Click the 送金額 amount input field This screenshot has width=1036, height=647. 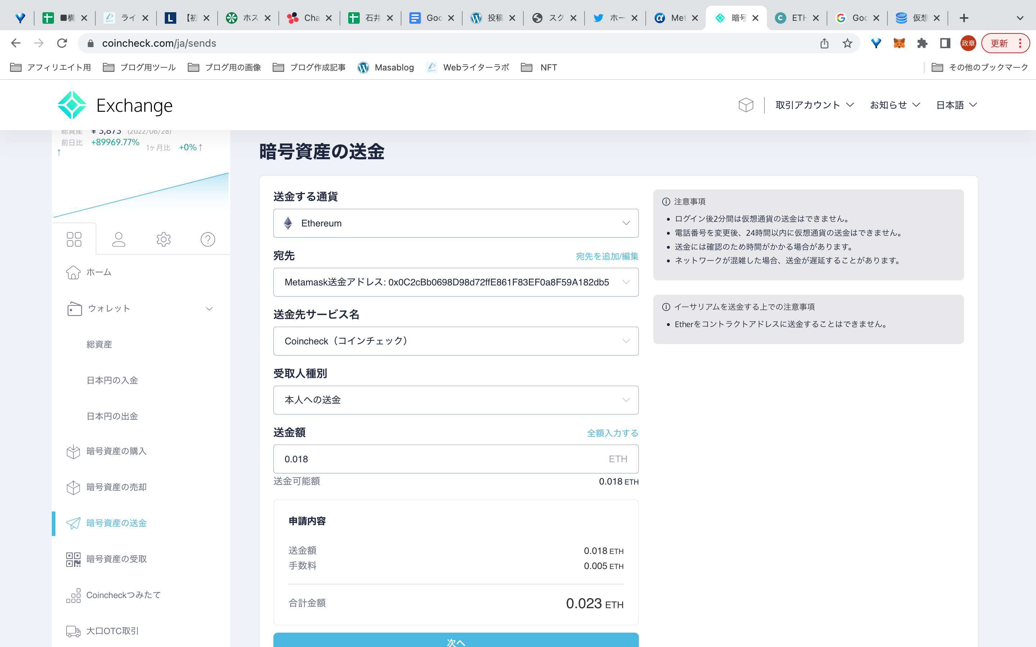pos(456,459)
